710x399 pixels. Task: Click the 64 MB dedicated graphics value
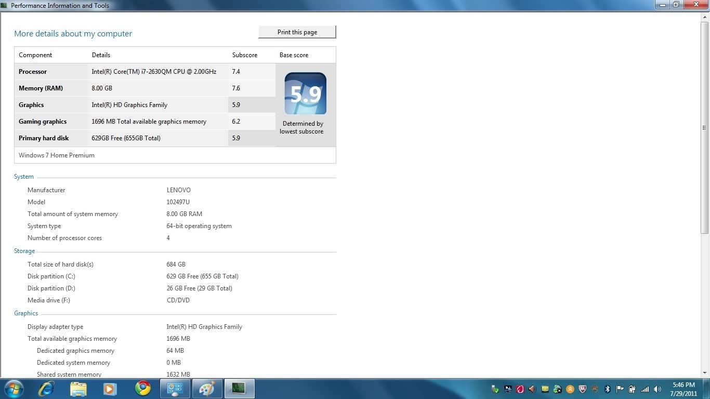(x=175, y=351)
